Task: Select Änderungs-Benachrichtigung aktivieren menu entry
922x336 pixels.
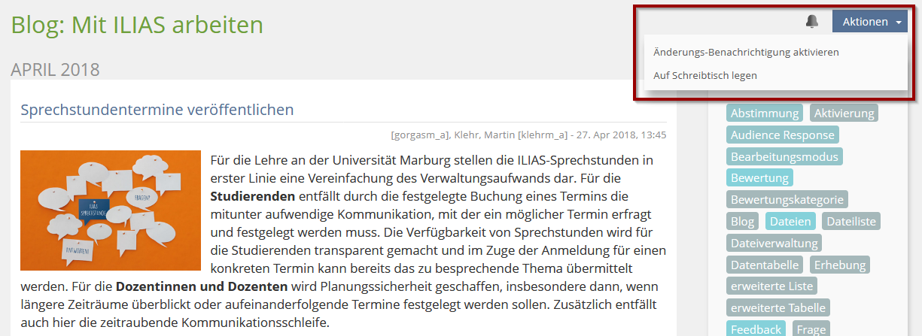Action: [x=746, y=53]
